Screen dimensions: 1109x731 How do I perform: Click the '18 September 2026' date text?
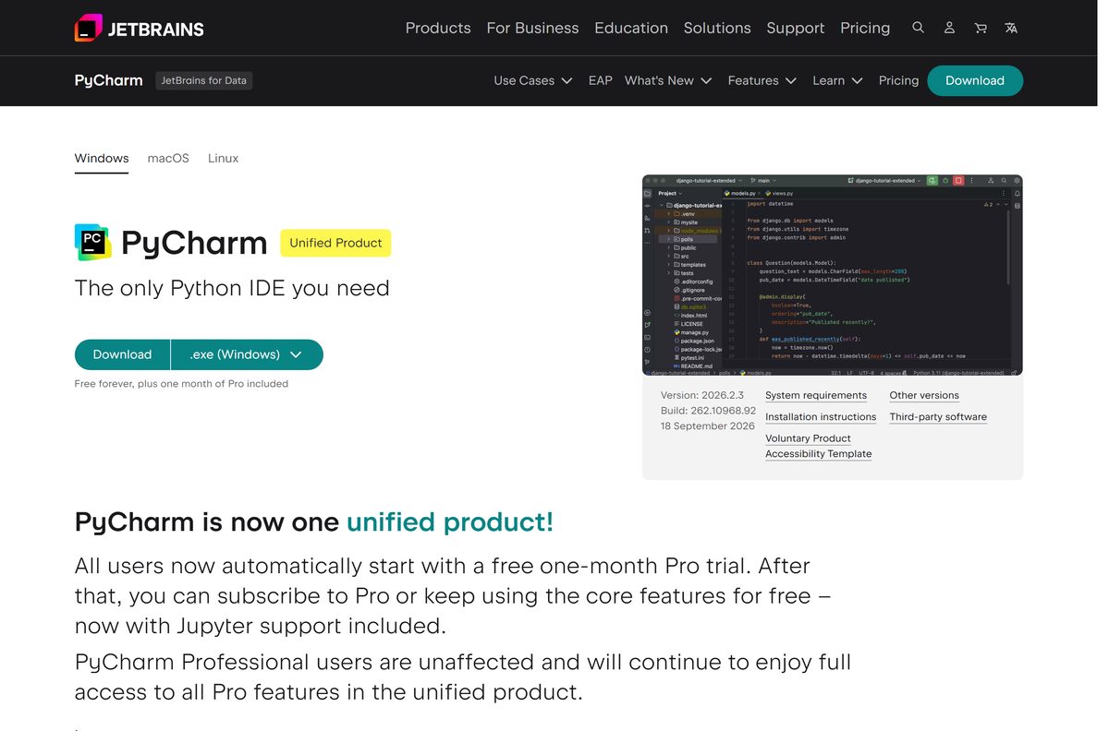[708, 426]
